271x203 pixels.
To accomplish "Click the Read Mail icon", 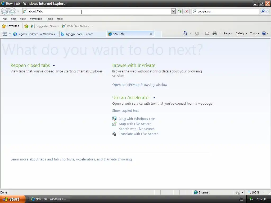I will [x=207, y=34].
